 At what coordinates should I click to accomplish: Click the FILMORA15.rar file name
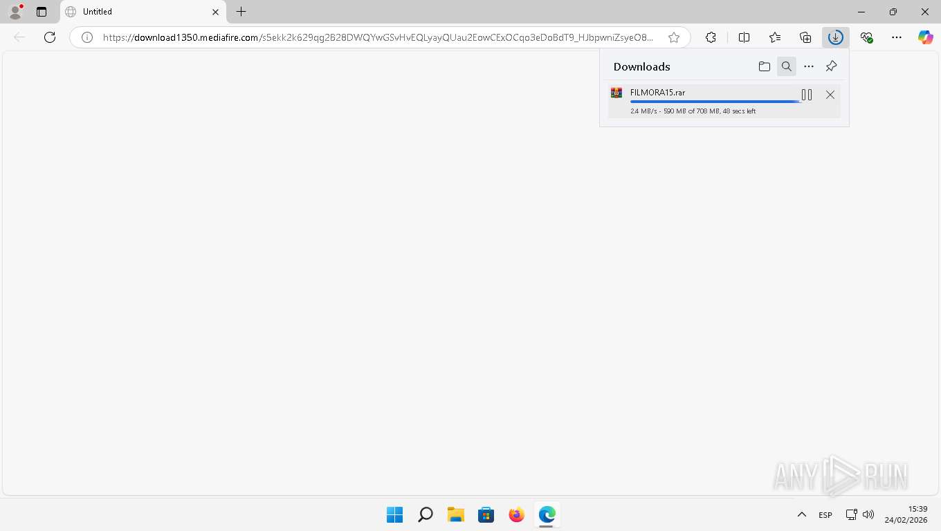click(657, 93)
